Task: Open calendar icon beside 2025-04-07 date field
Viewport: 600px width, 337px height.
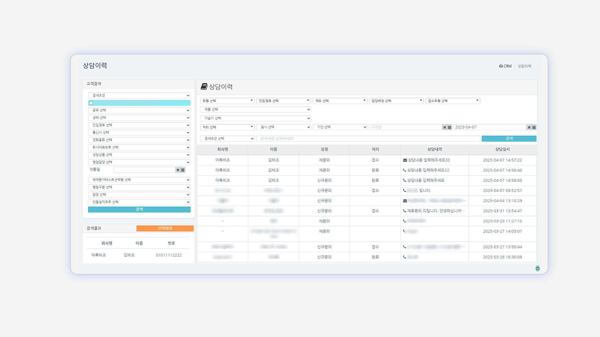Action: [x=534, y=127]
